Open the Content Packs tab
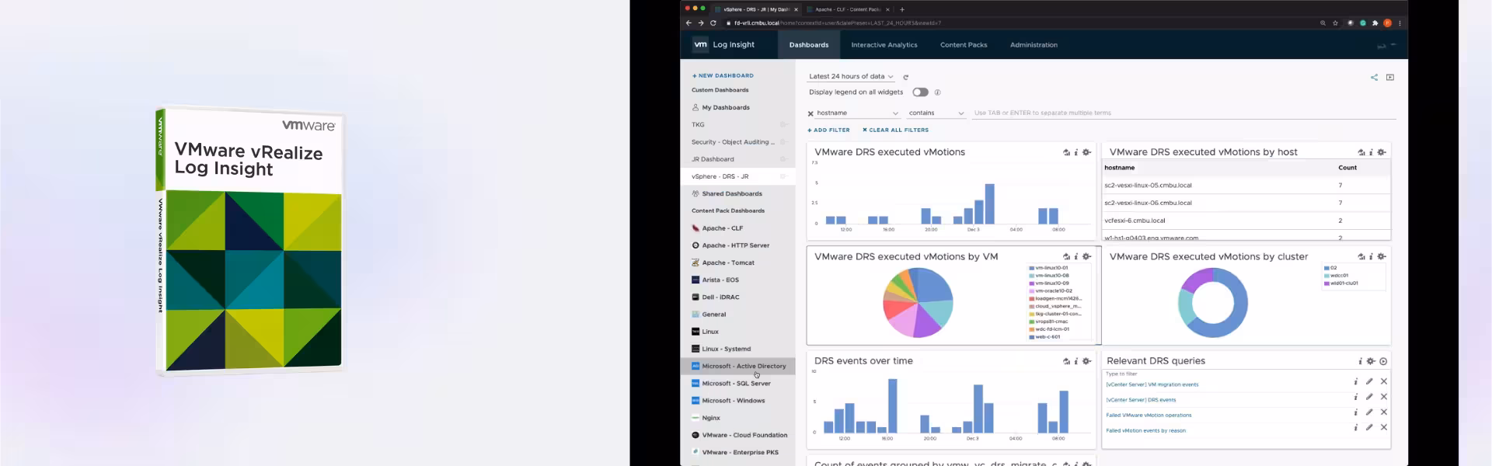The height and width of the screenshot is (466, 1492). pos(964,45)
